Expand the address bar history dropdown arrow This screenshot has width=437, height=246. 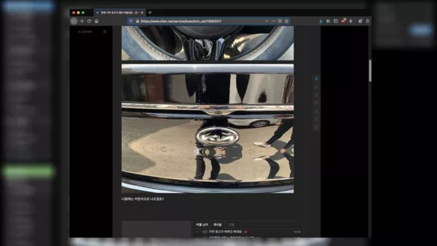point(267,21)
